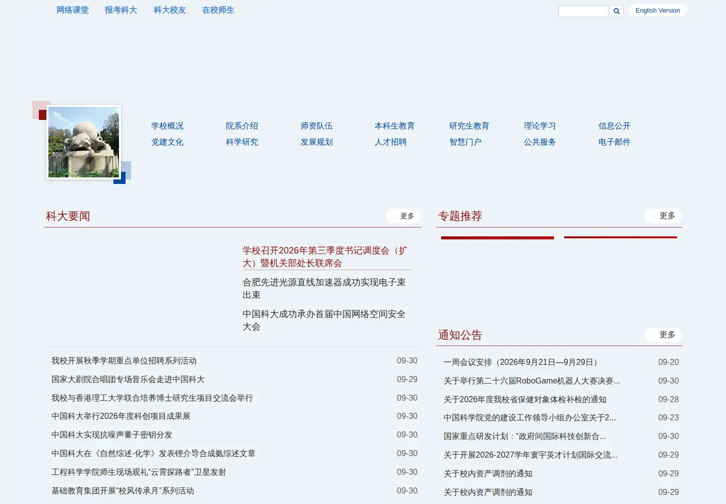Open 公共服务 navigation item
This screenshot has width=726, height=504.
[x=540, y=142]
